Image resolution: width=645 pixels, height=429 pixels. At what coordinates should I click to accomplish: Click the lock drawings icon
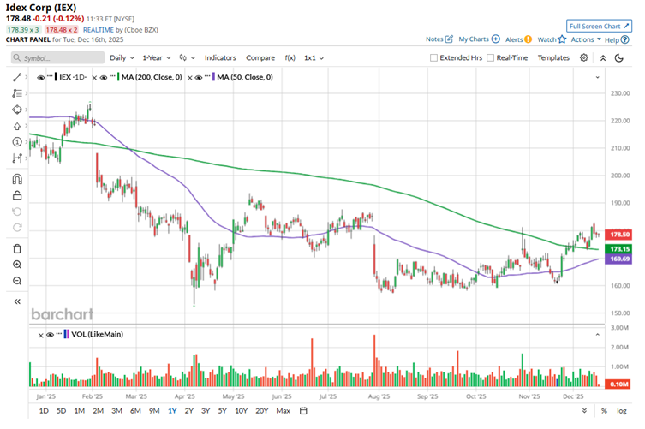tap(17, 196)
